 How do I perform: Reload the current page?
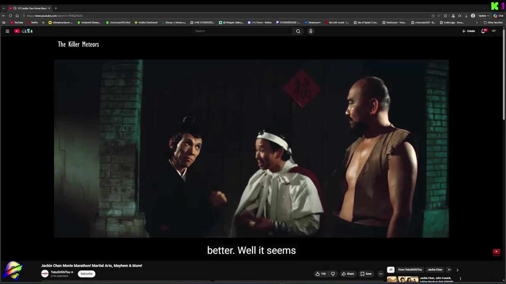click(10, 16)
